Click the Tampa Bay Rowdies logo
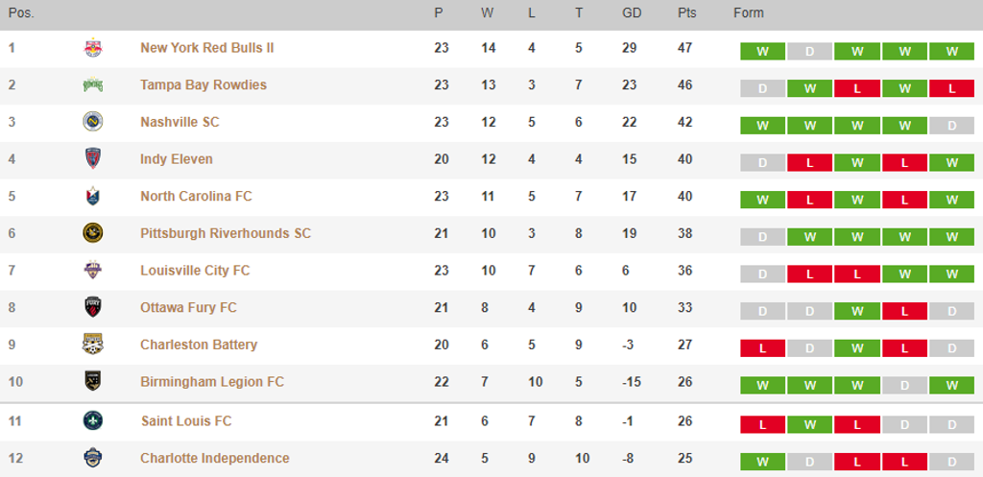983x477 pixels. tap(93, 85)
